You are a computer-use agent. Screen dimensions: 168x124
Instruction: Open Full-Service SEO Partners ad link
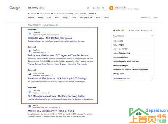pos(58,55)
